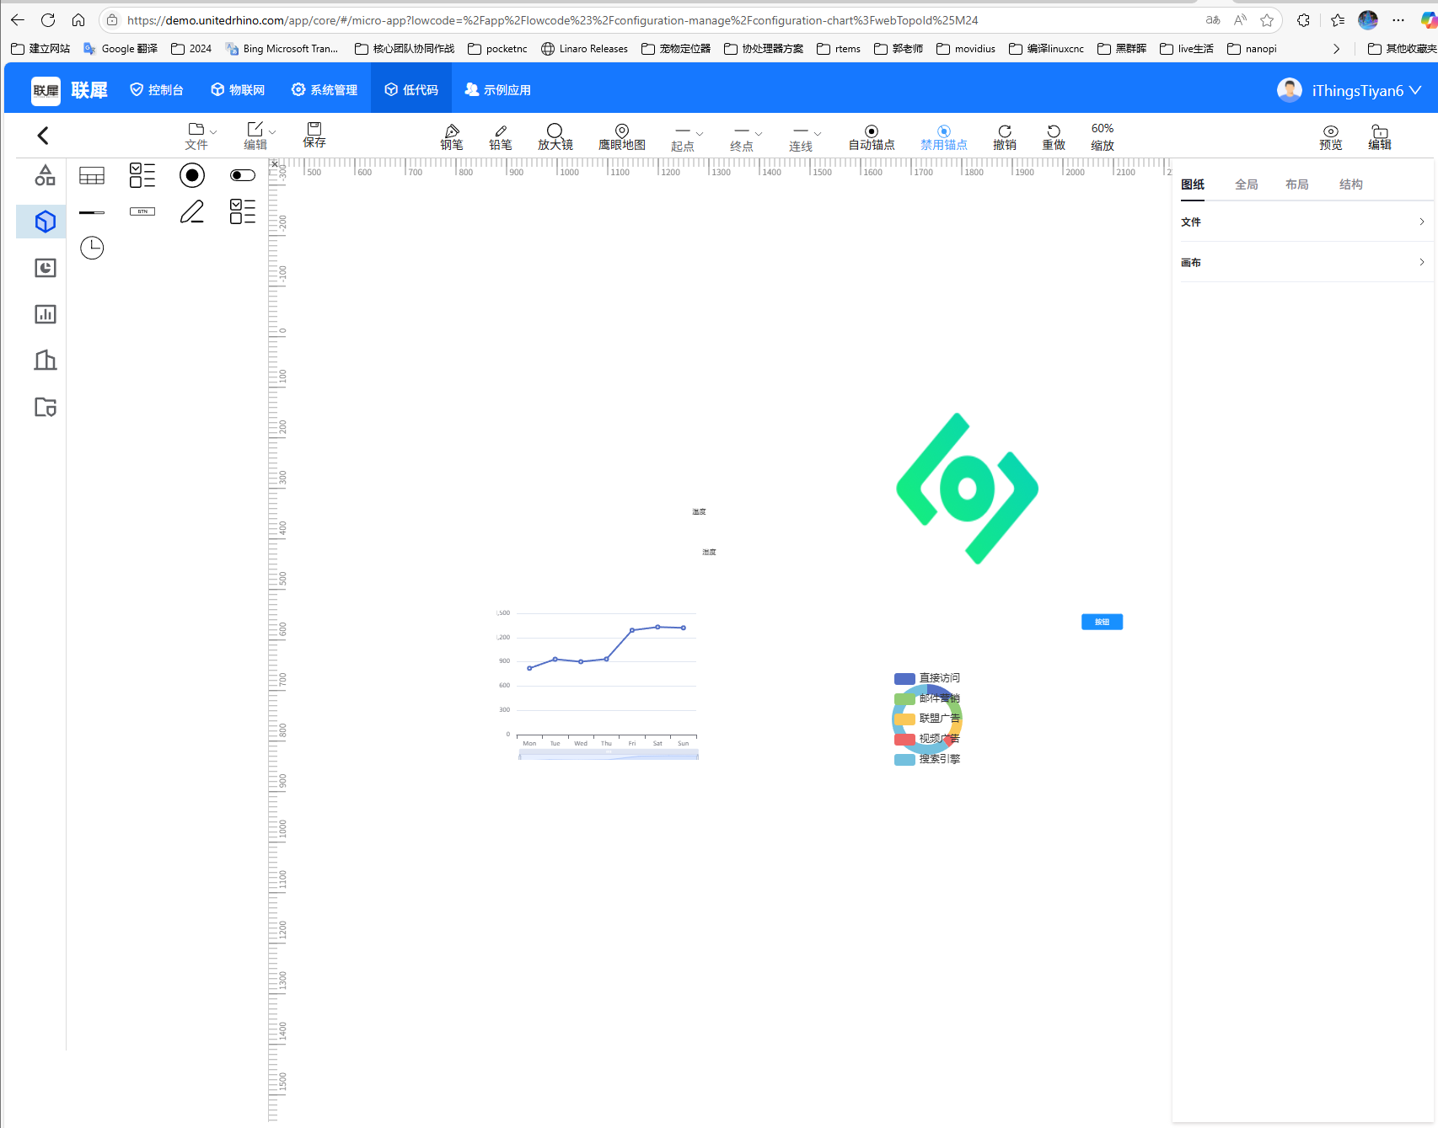1438x1128 pixels.
Task: Open the basic shapes category in sidebar
Action: click(46, 175)
